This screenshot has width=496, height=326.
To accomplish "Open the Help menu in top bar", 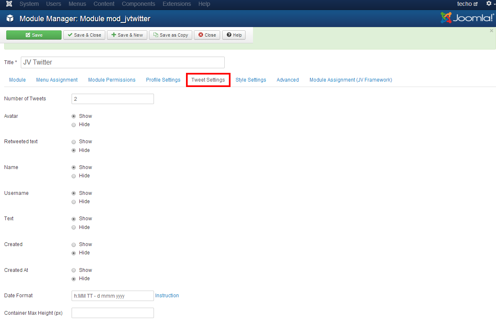I will [204, 4].
